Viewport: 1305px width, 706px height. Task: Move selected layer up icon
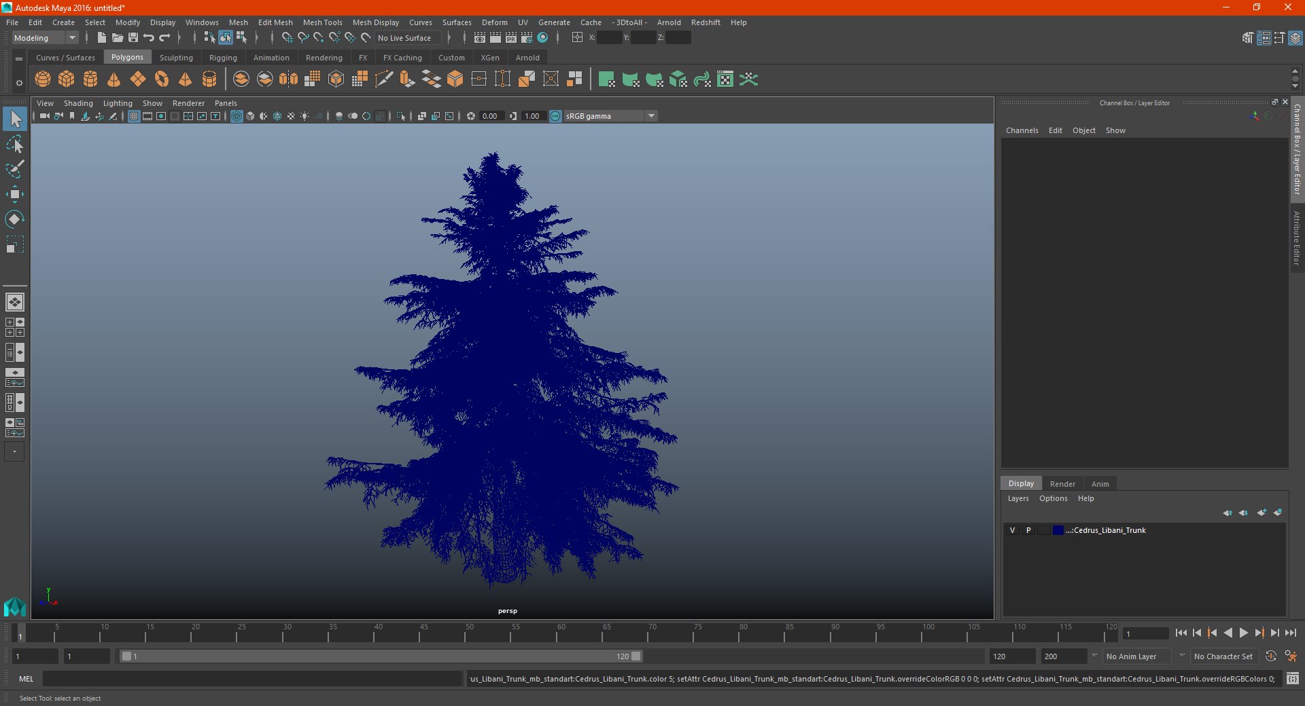point(1228,513)
